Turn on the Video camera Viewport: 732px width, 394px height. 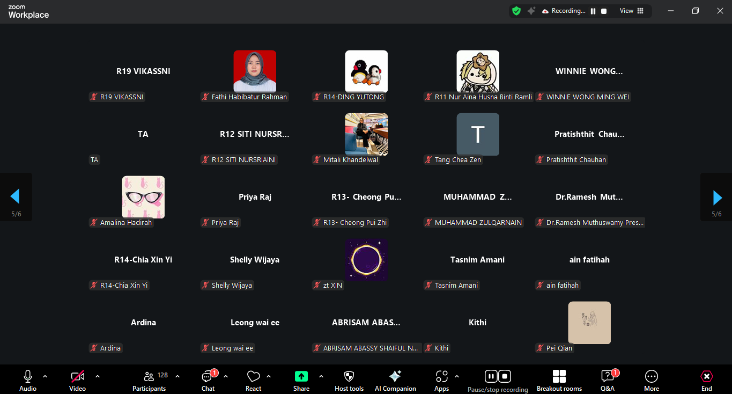(x=78, y=377)
